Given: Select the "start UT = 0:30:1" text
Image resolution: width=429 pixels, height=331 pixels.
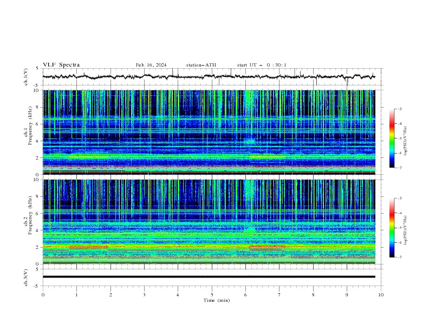Looking at the screenshot, I should coord(262,65).
